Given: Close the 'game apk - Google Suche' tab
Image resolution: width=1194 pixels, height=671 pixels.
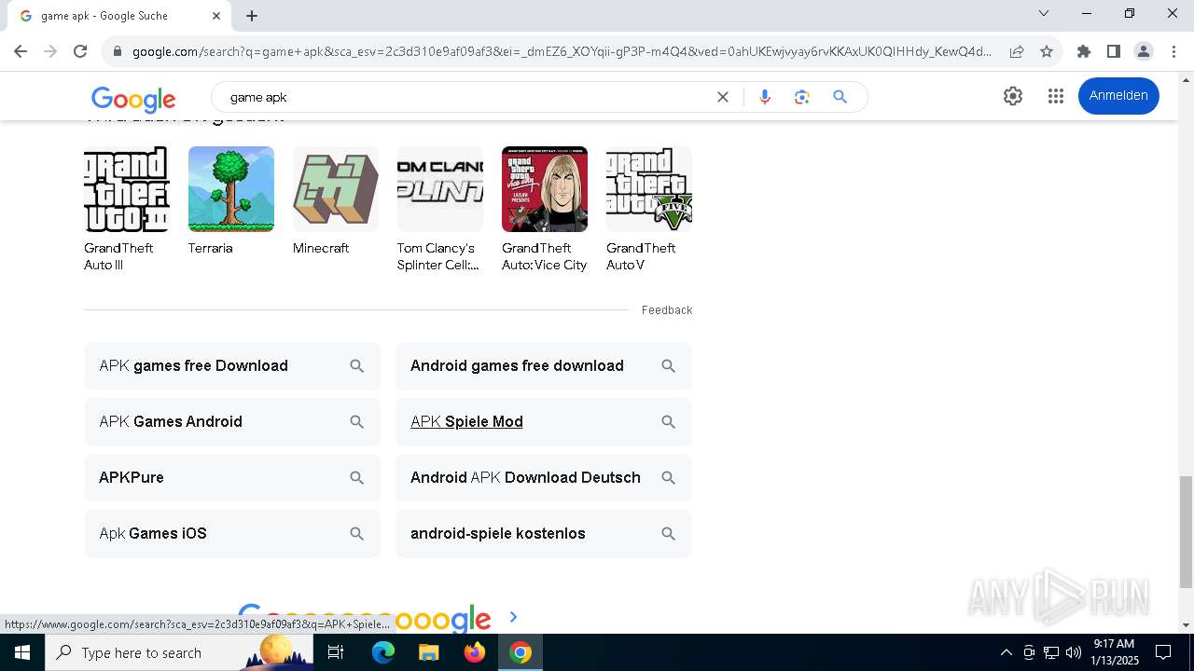Looking at the screenshot, I should 216,16.
